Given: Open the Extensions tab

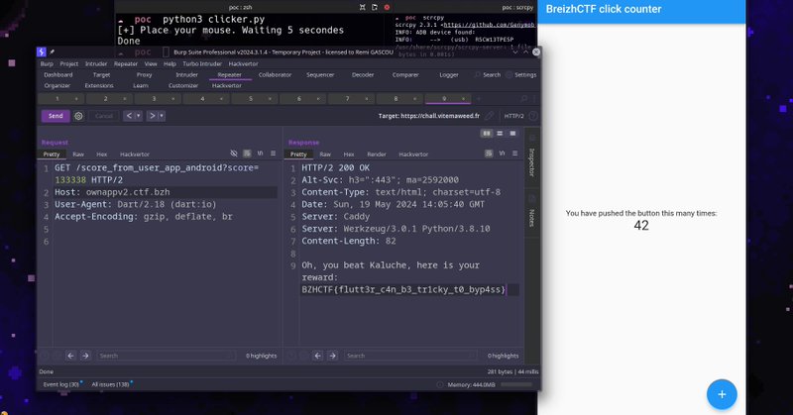Looking at the screenshot, I should point(99,85).
